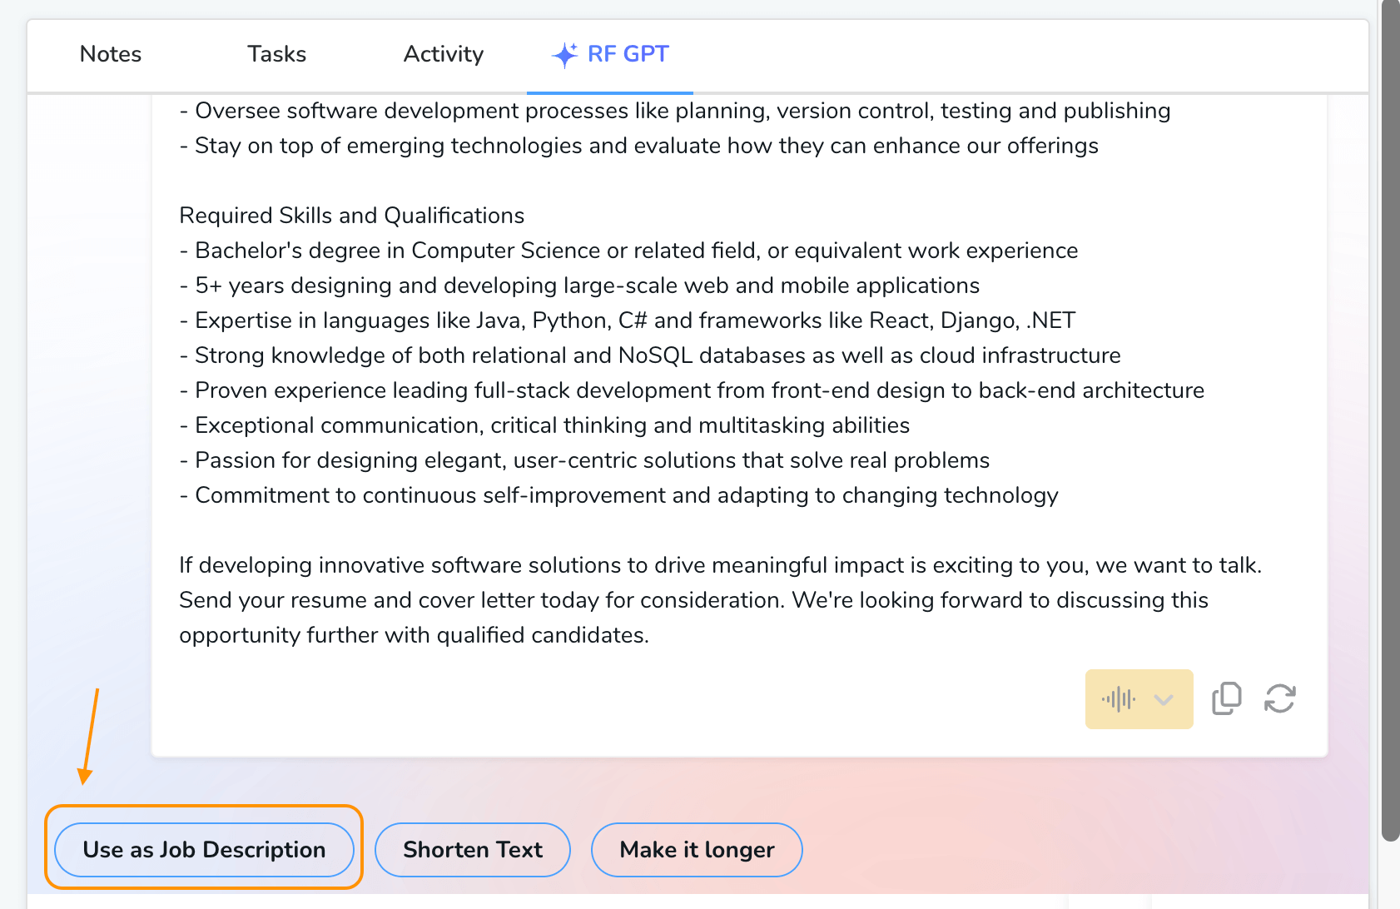Select the RF GPT tab label

[x=628, y=55]
